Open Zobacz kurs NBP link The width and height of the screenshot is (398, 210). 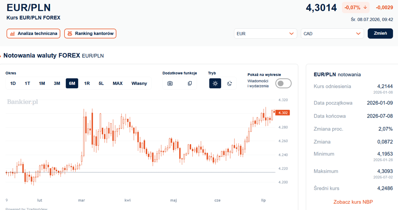tap(353, 202)
